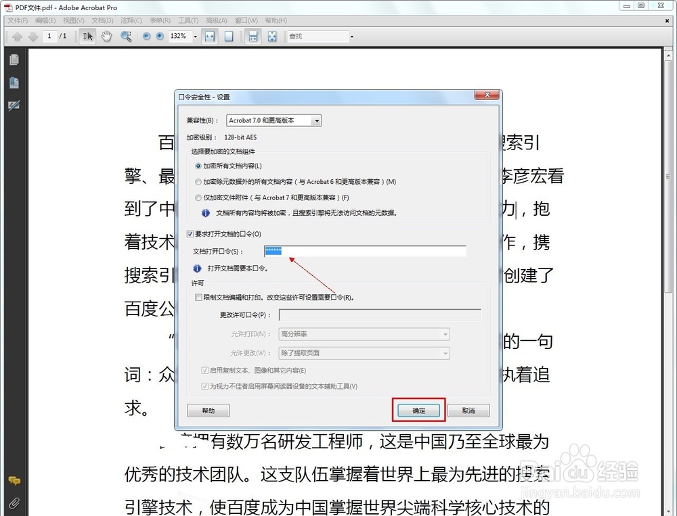Open dialog help via 帮助 button

(208, 411)
